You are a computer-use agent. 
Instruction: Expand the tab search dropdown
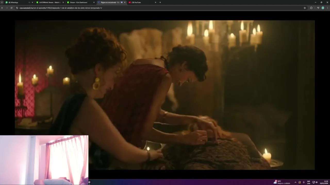[x=2, y=2]
